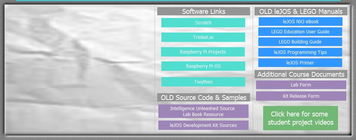Open the Raspberry Pi OS link

point(203,66)
